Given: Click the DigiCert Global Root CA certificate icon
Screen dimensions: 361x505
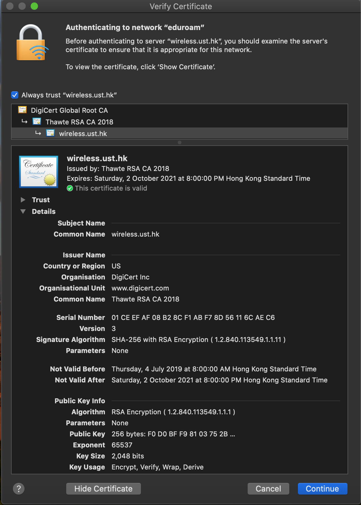Looking at the screenshot, I should (22, 110).
